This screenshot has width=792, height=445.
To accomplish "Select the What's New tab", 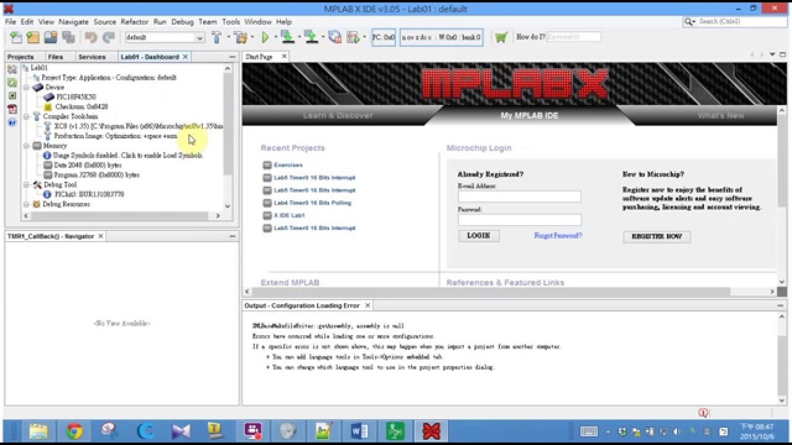I will tap(721, 116).
